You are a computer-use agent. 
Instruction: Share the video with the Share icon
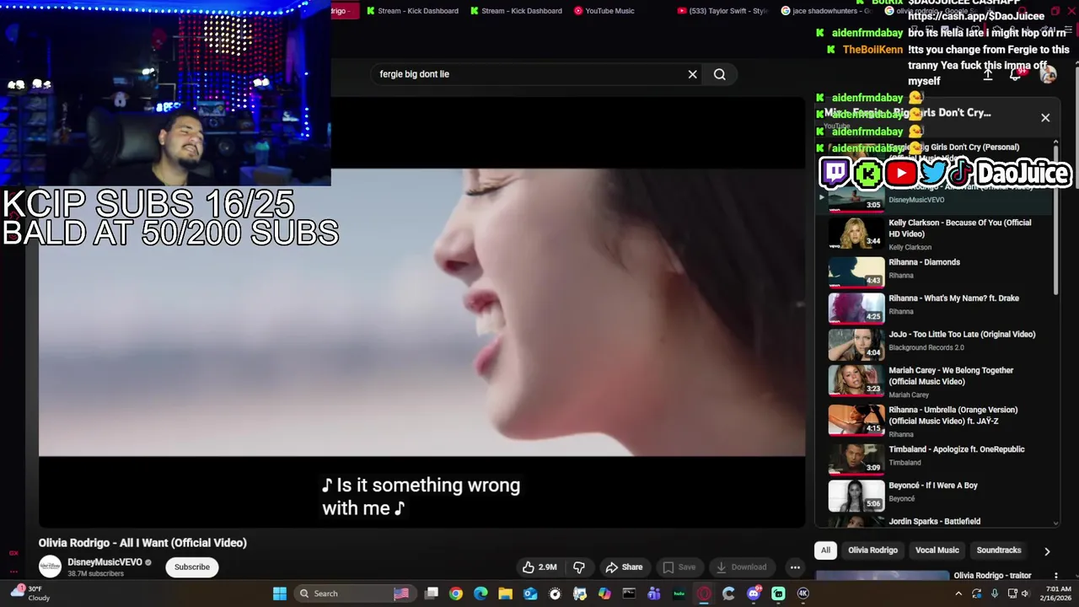(x=624, y=567)
